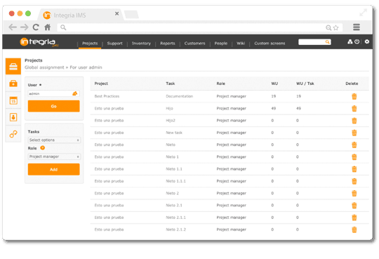Screen dimensions: 379x259
Task: Click the orange Add button
Action: click(x=53, y=169)
